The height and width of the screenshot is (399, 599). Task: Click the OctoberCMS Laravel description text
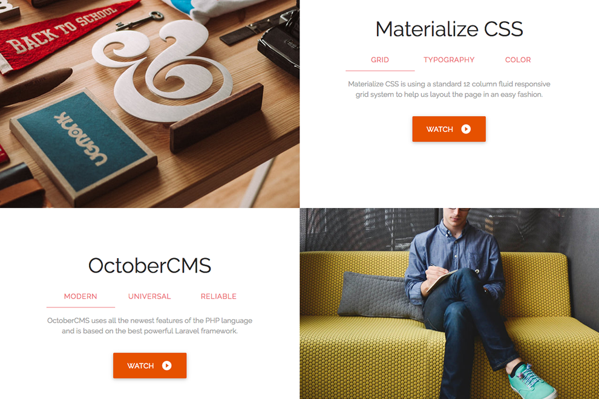point(150,326)
